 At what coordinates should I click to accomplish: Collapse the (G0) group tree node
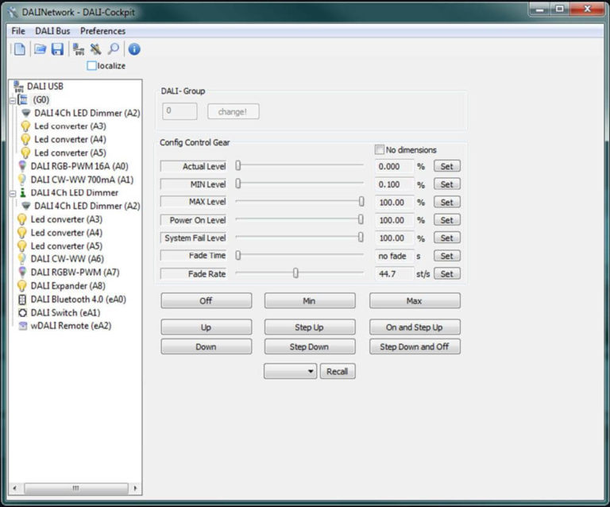point(12,100)
